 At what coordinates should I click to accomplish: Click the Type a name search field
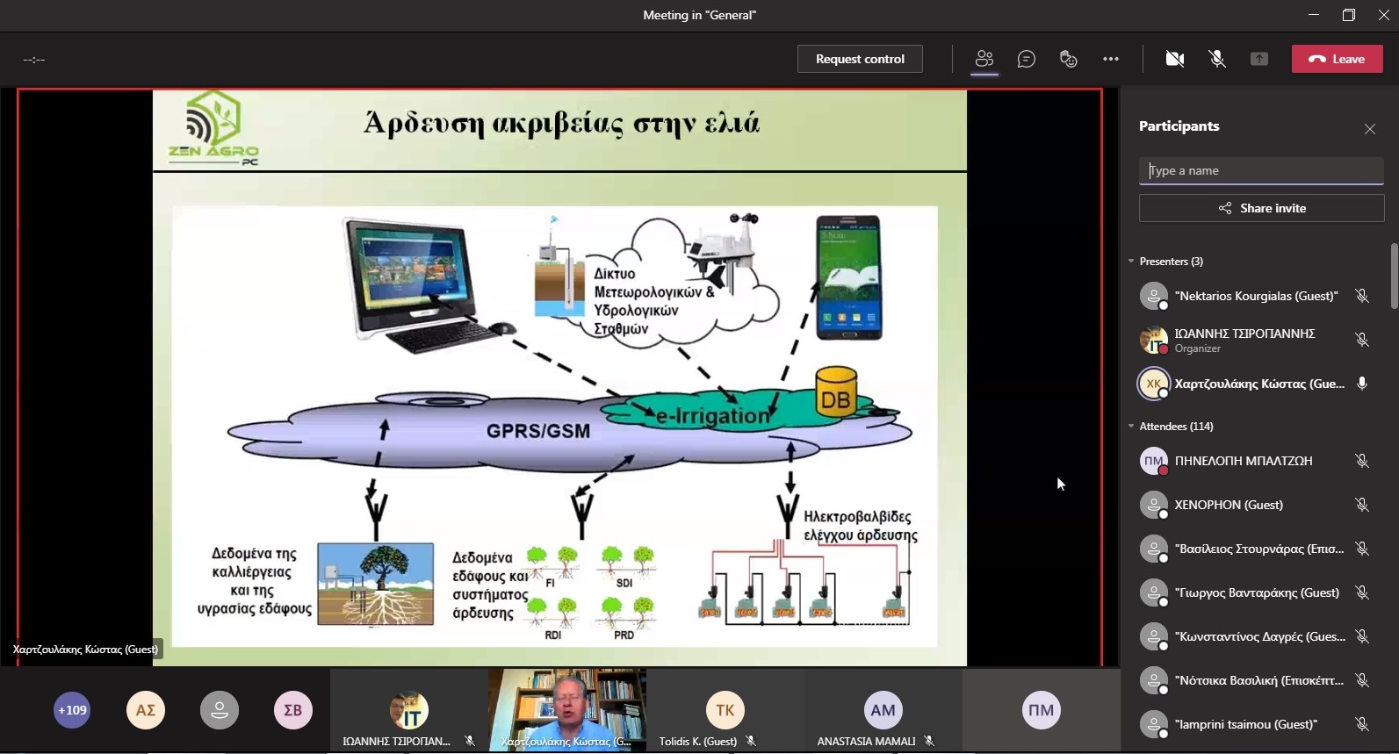(1260, 170)
